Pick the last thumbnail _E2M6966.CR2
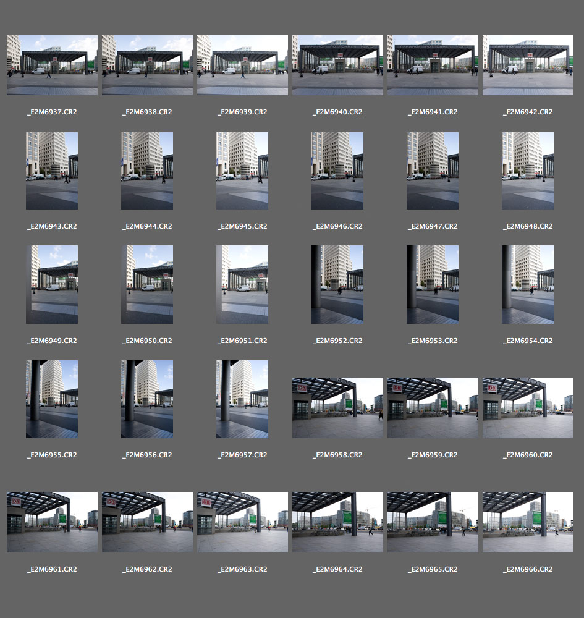 (528, 522)
